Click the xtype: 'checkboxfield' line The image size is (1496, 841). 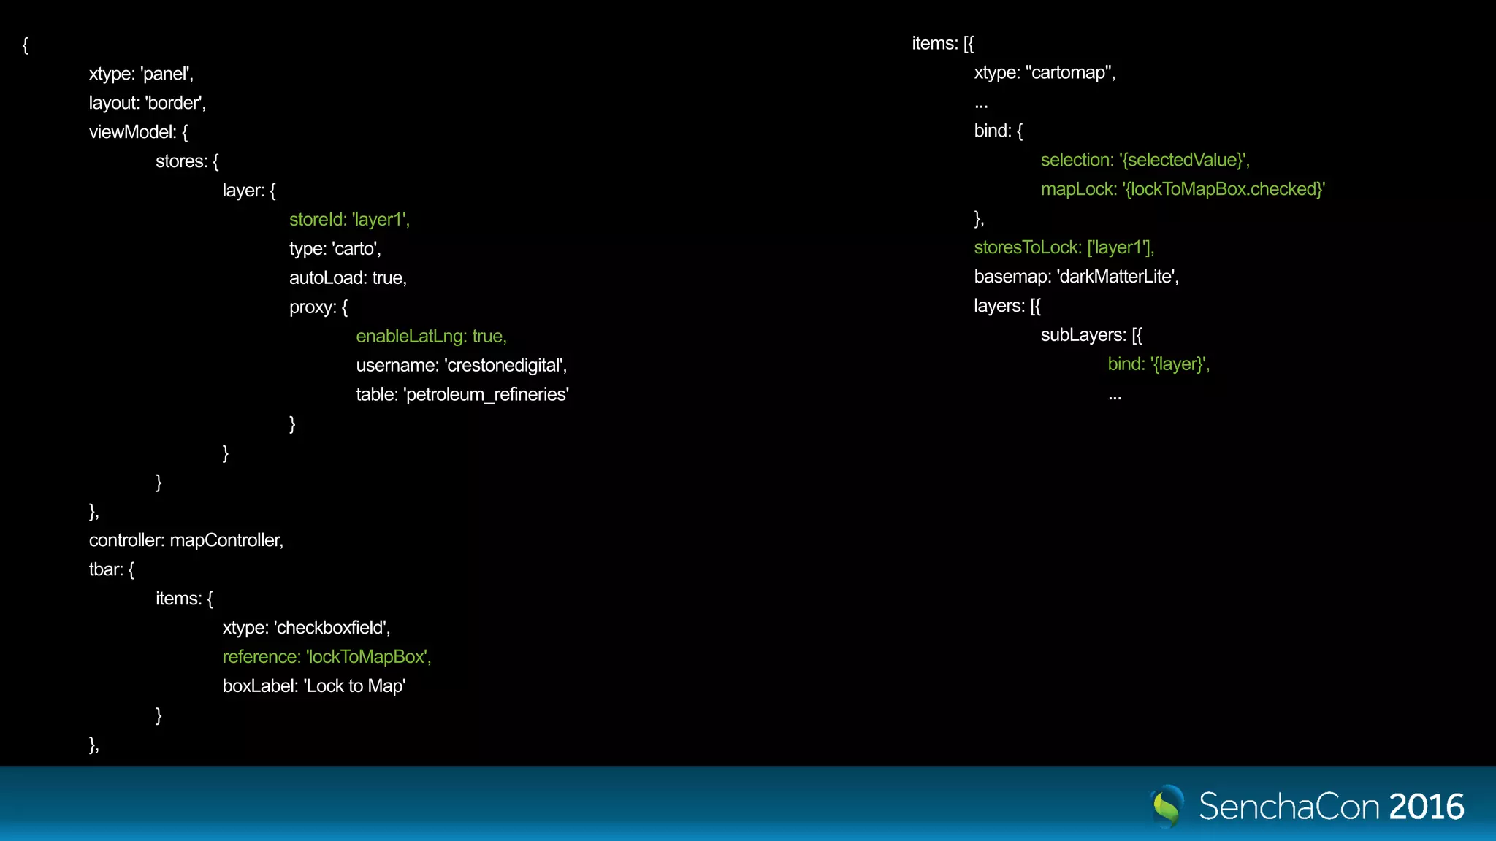[x=306, y=628]
